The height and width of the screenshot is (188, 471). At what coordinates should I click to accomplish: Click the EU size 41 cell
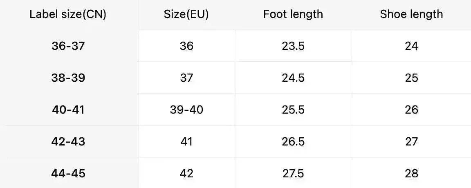[x=186, y=141]
